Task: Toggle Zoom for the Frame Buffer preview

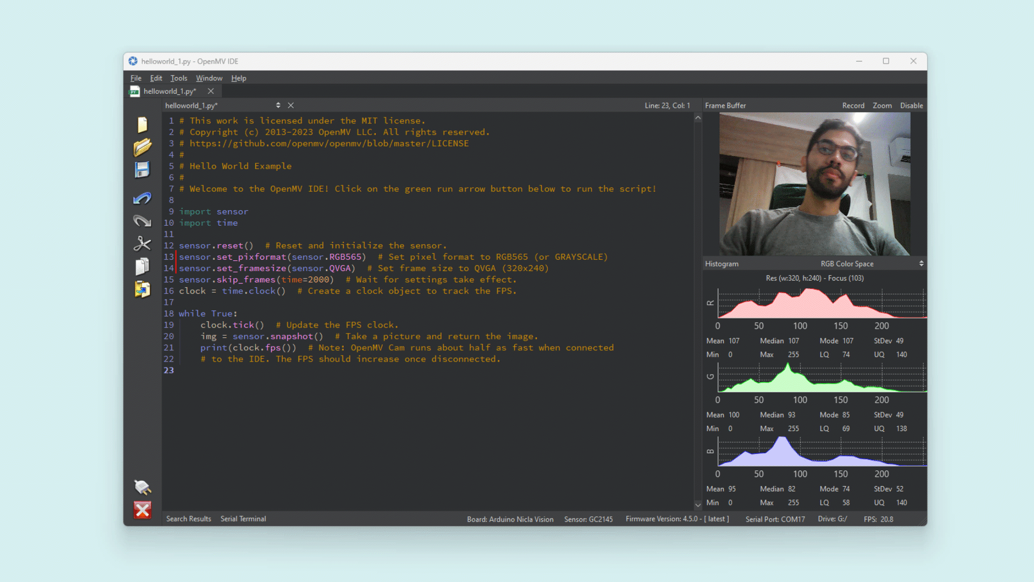Action: click(882, 105)
